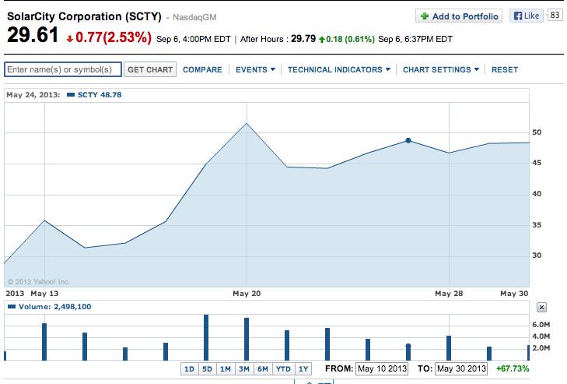Choose the 6M time range
Image resolution: width=567 pixels, height=384 pixels.
263,368
